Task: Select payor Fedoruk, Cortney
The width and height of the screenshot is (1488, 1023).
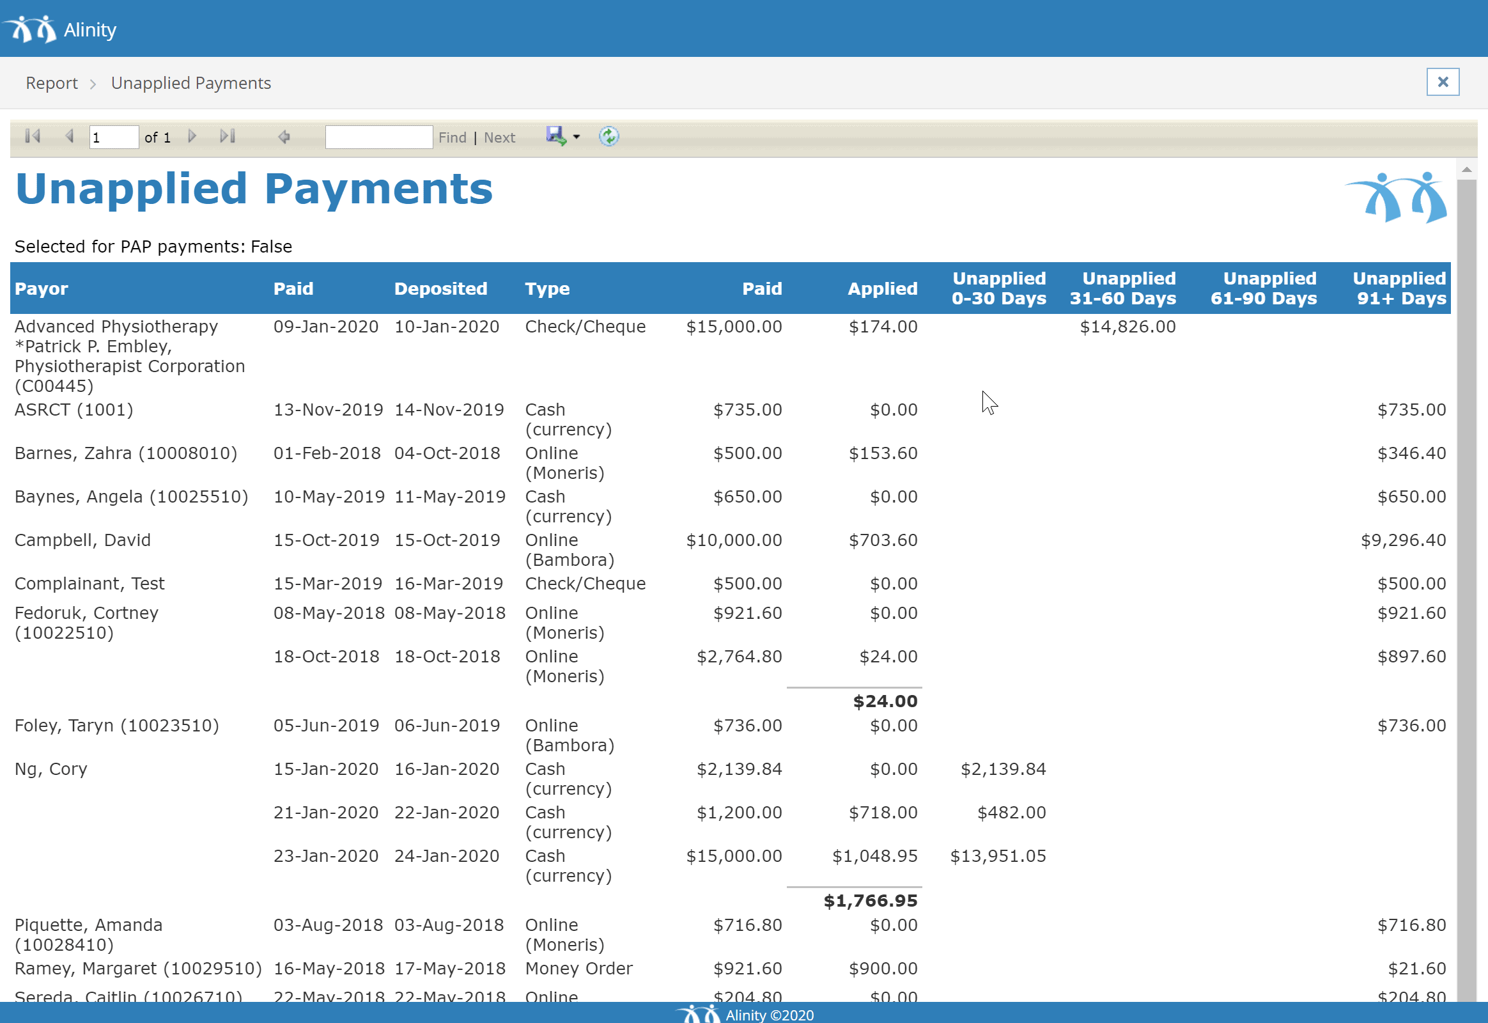Action: point(86,623)
